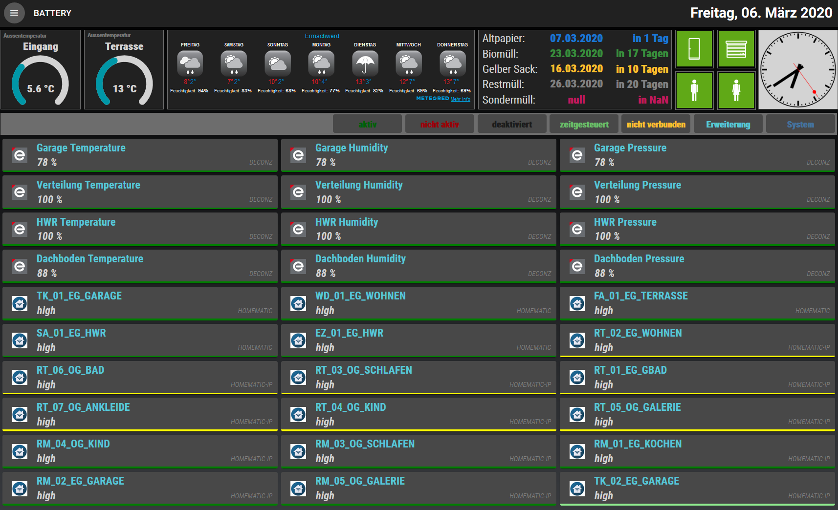Image resolution: width=838 pixels, height=510 pixels.
Task: Open the hamburger menu next to BATTERY
Action: 14,13
